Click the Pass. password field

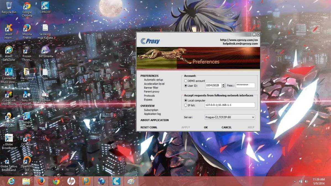click(x=245, y=85)
